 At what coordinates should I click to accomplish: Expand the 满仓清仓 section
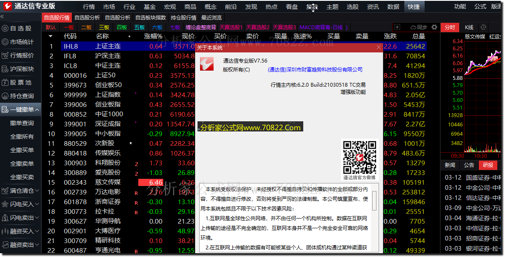(37, 191)
